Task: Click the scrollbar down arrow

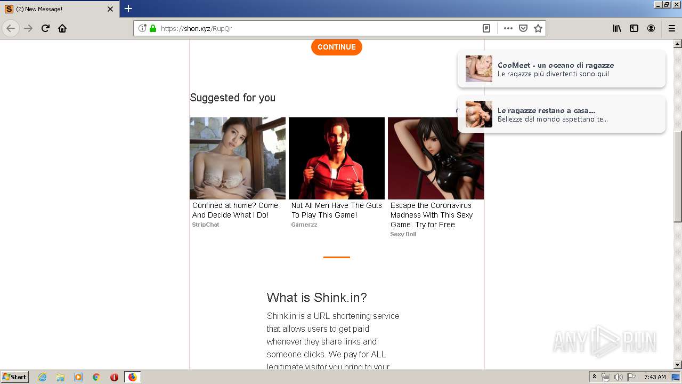Action: pyautogui.click(x=678, y=365)
